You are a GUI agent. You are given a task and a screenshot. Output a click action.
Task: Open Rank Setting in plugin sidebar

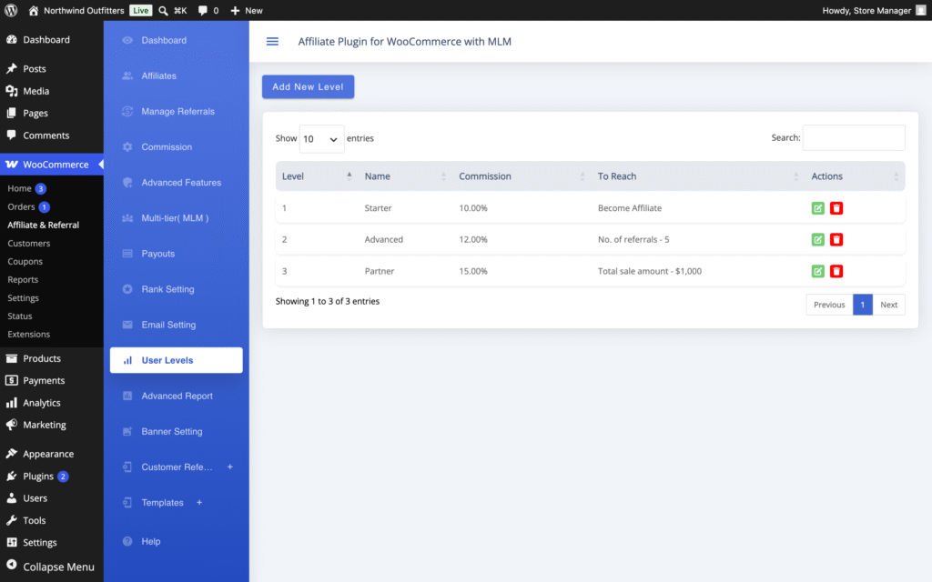[176, 289]
